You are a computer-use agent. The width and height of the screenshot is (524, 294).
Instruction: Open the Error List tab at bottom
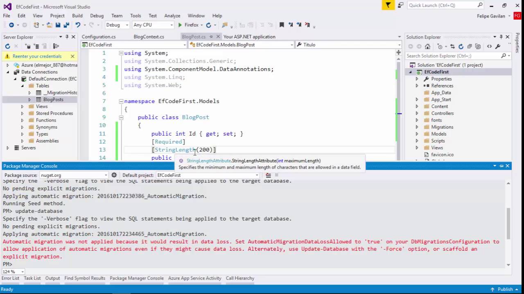pyautogui.click(x=10, y=278)
